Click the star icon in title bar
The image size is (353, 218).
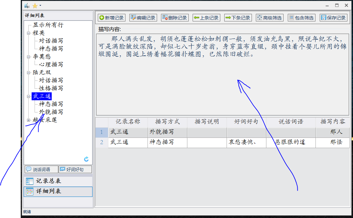35,6
